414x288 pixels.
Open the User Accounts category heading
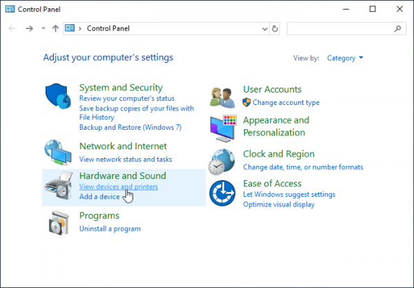point(273,89)
